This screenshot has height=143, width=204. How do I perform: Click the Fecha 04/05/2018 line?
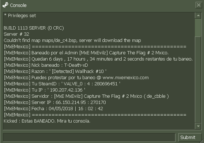point(53,109)
